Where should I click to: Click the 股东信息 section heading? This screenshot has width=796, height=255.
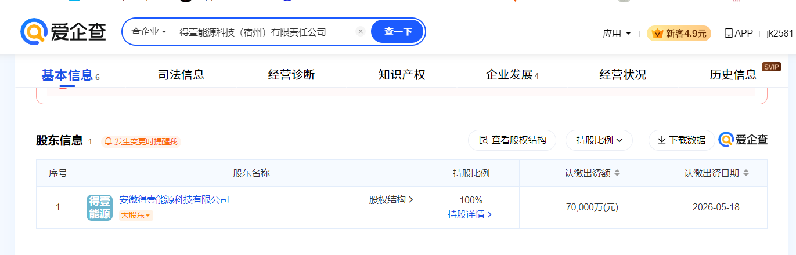click(x=59, y=141)
